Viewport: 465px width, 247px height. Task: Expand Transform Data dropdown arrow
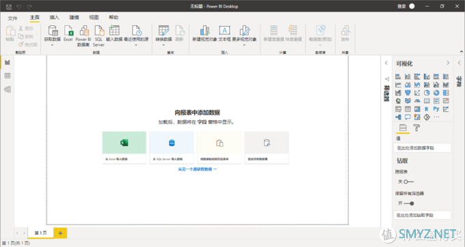[163, 45]
